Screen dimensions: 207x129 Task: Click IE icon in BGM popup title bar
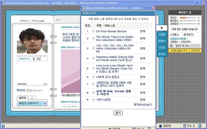coord(83,8)
